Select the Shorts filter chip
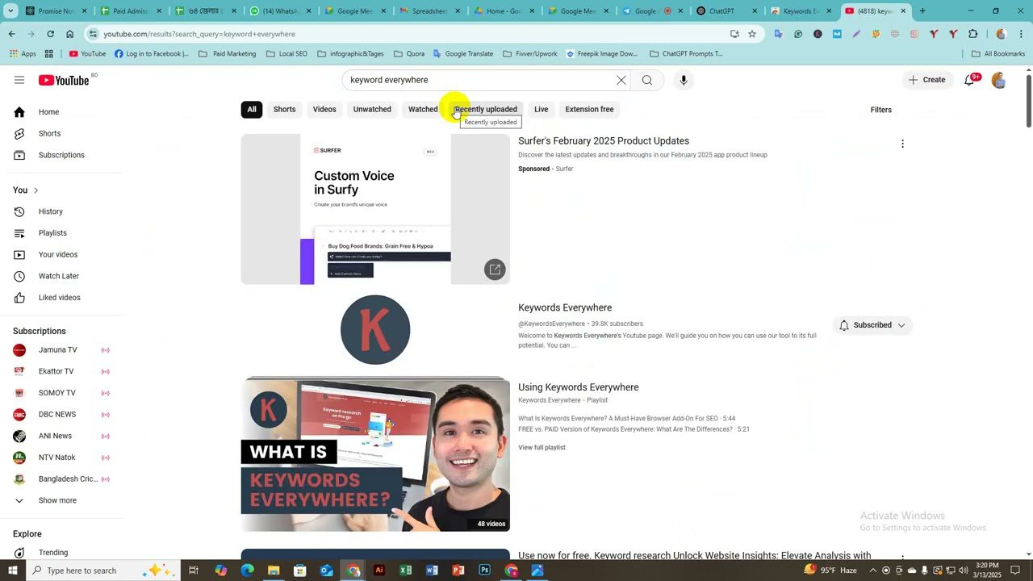 284,110
